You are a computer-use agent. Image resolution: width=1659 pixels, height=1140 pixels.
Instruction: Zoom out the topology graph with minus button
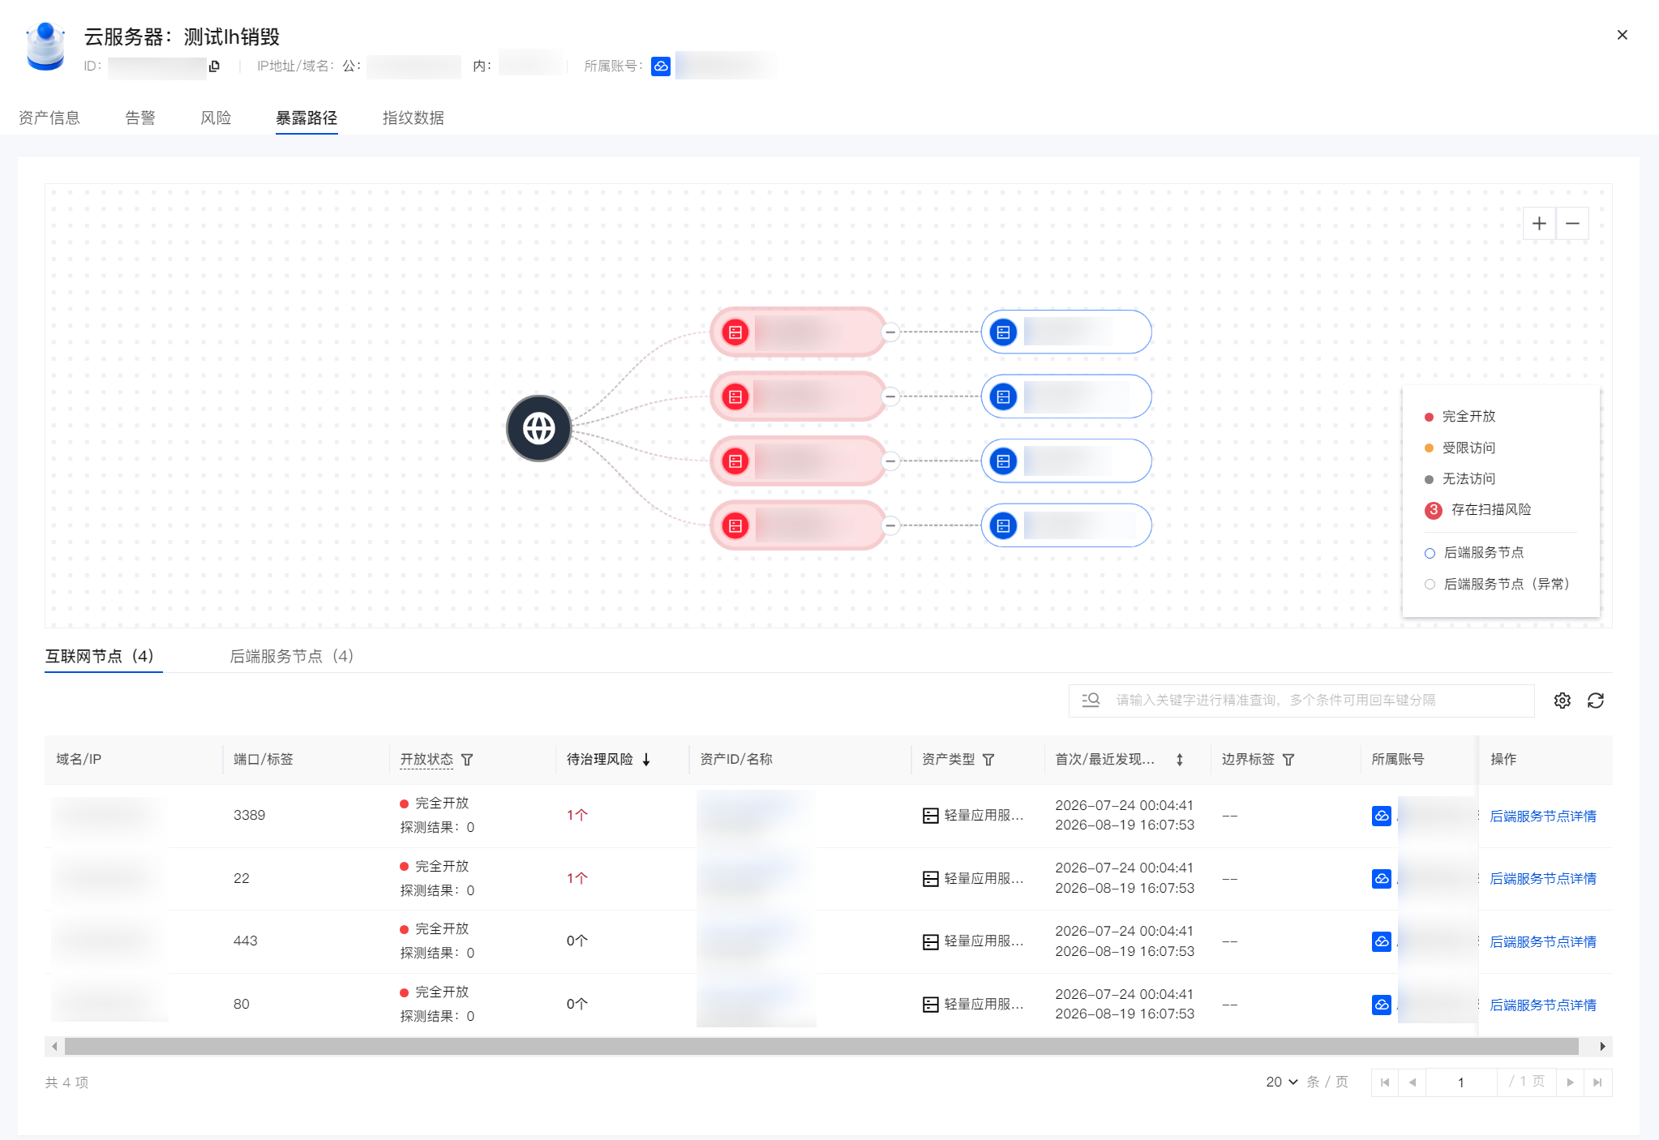tap(1572, 223)
